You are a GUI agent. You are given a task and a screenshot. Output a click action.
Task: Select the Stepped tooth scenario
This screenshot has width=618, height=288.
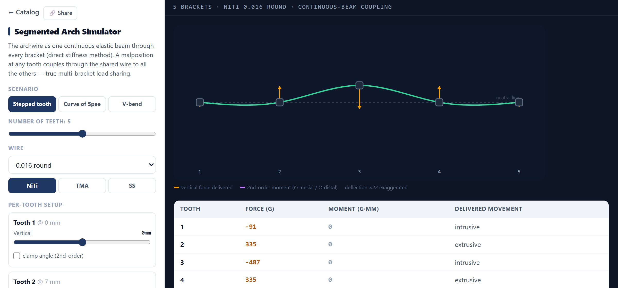click(x=32, y=104)
